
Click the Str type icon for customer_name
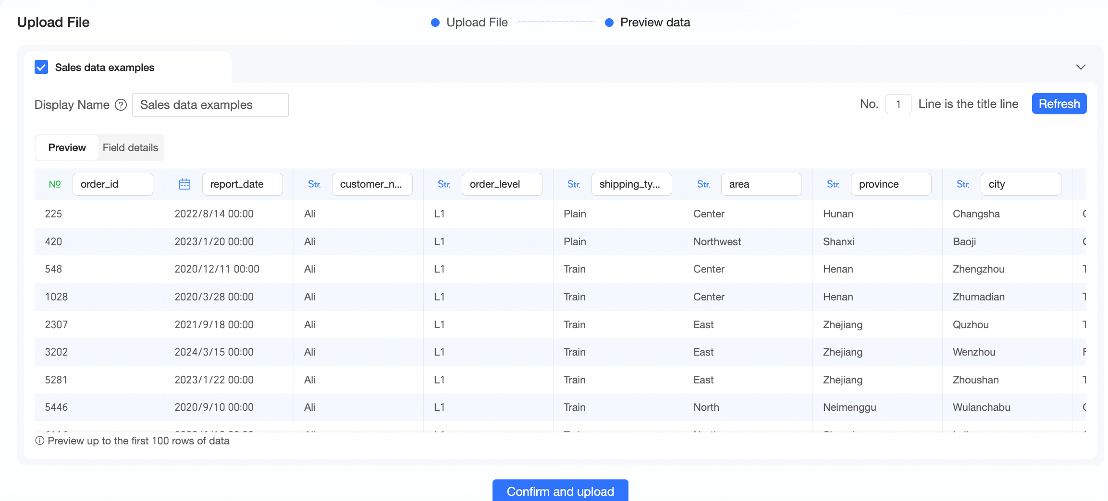(x=314, y=184)
